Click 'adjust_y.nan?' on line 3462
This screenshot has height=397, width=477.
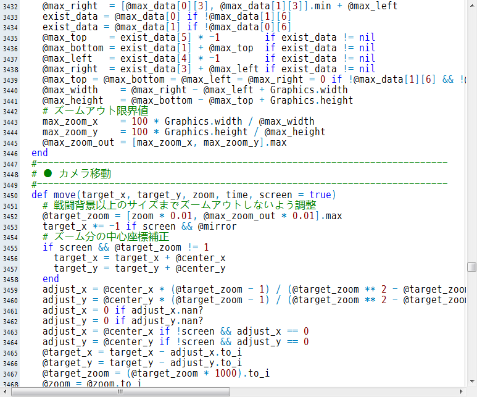pyautogui.click(x=167, y=321)
